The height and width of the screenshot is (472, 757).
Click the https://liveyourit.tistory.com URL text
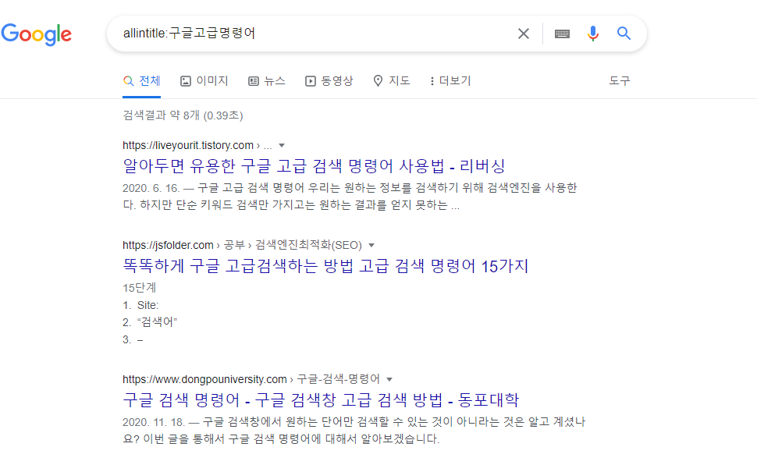click(188, 145)
